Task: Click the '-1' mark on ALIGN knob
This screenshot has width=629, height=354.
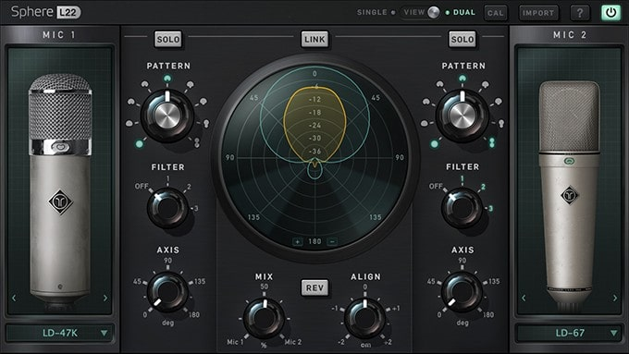Action: [335, 308]
